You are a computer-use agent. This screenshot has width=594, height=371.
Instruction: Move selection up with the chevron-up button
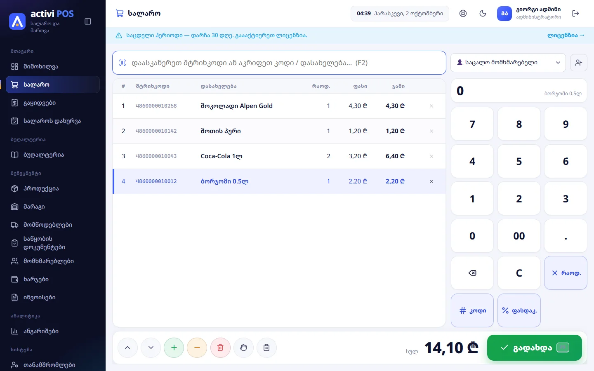click(127, 348)
